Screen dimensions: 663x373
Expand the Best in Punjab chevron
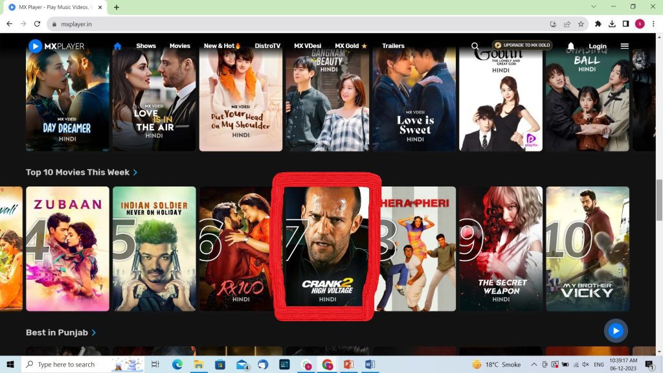click(94, 333)
